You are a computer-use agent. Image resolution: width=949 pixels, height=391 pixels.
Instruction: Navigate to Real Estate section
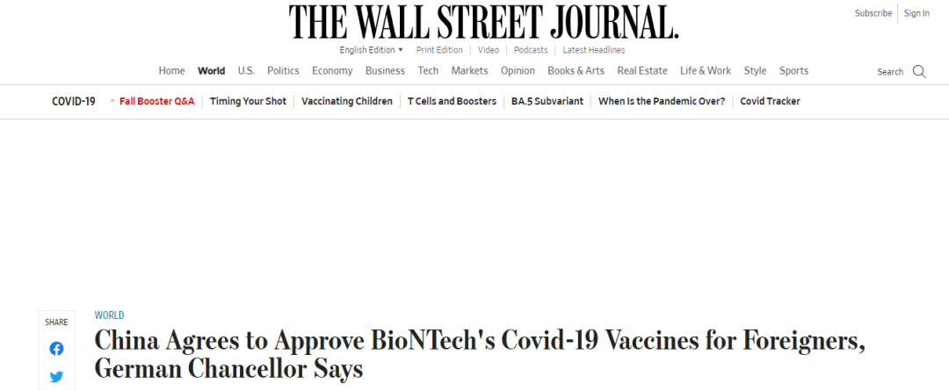[x=641, y=71]
